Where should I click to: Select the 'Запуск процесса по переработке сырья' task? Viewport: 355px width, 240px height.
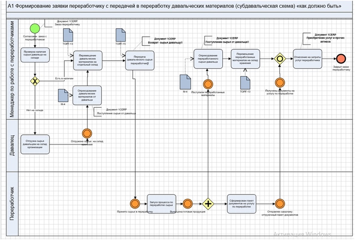click(x=161, y=203)
